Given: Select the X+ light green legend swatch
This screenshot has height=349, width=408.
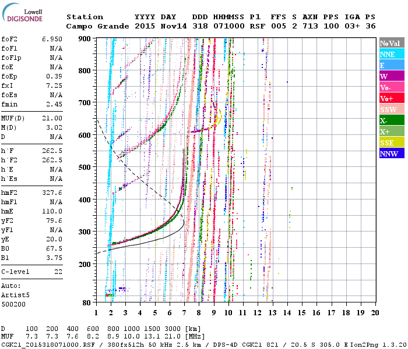Looking at the screenshot, I should coord(392,131).
